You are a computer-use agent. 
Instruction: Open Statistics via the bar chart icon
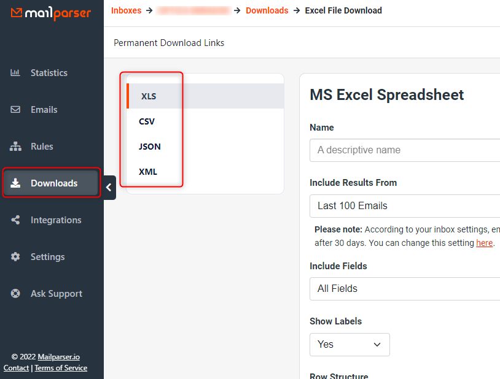point(15,72)
